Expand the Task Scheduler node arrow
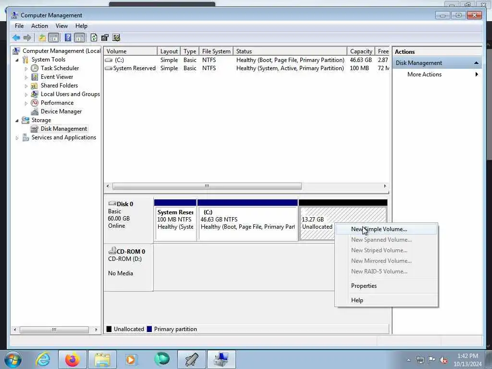This screenshot has width=492, height=369. 26,68
